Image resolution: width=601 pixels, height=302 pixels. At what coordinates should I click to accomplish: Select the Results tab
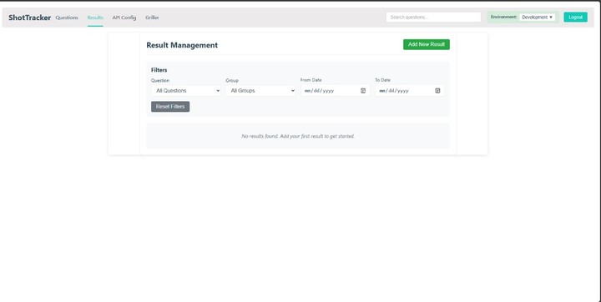(95, 18)
